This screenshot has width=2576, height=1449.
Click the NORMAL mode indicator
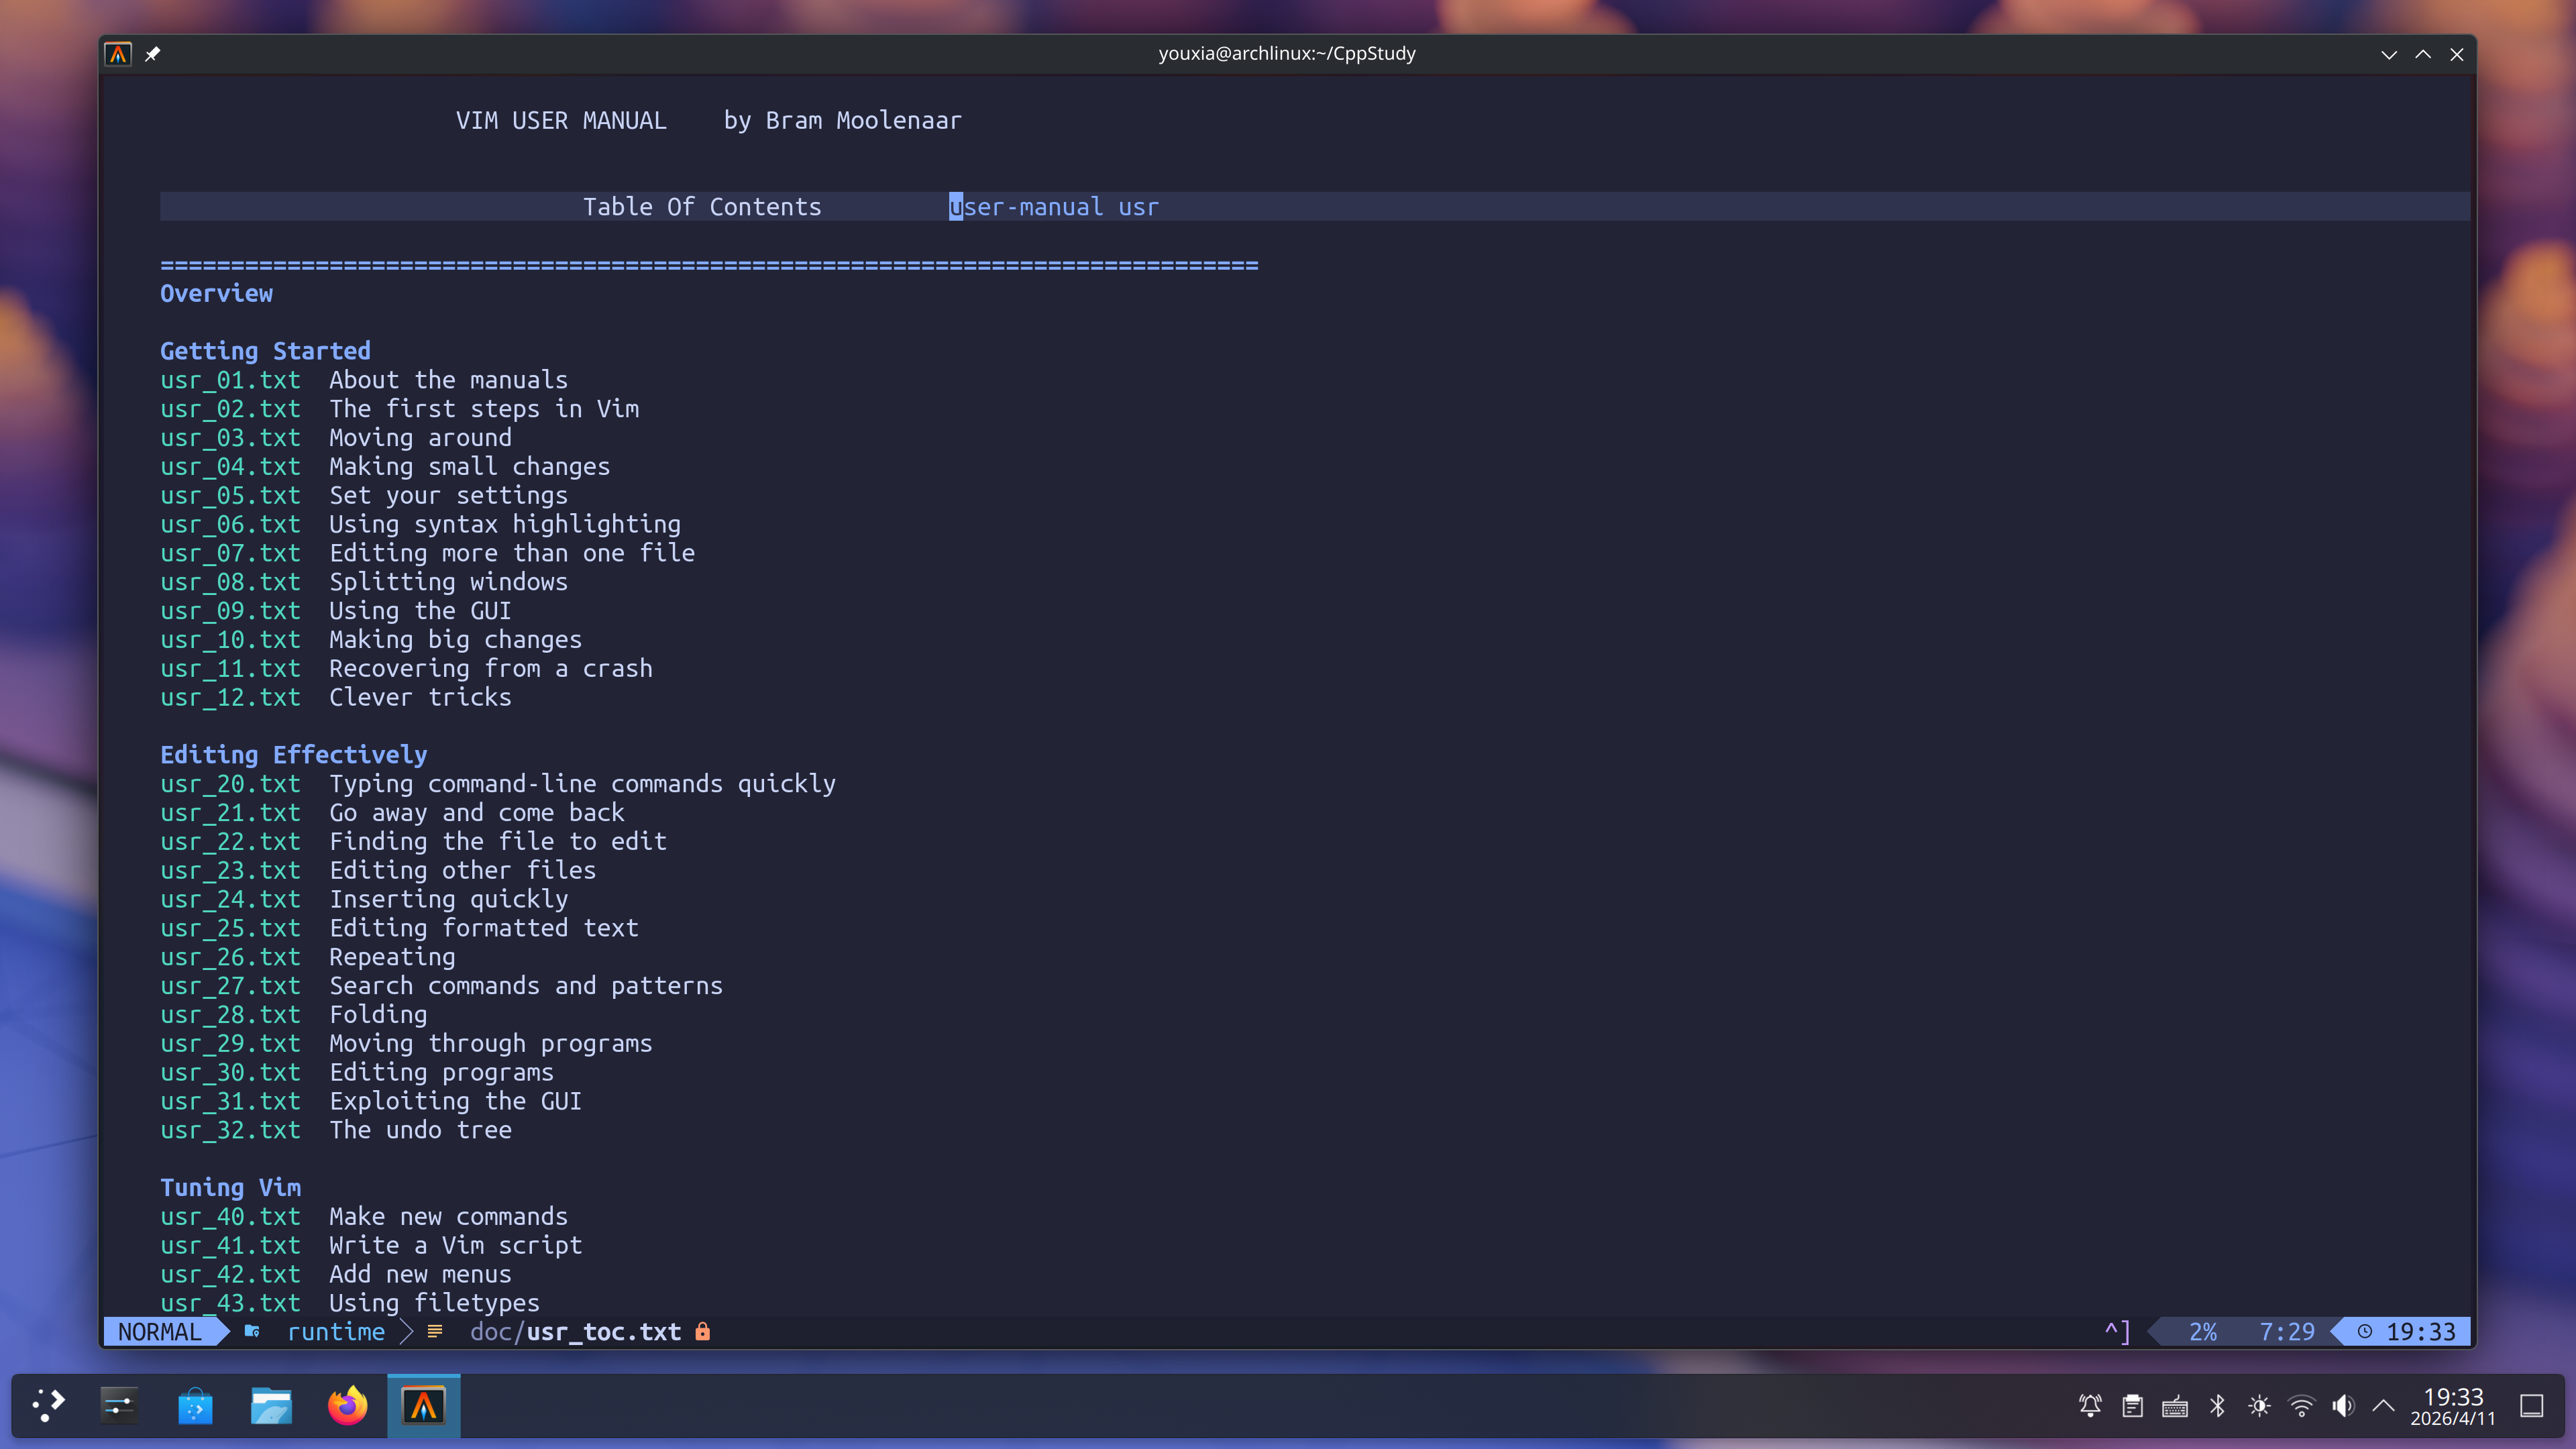click(x=160, y=1331)
